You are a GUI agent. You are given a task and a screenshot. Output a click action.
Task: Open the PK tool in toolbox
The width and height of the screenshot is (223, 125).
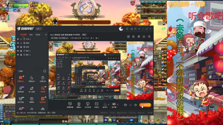click(x=21, y=109)
